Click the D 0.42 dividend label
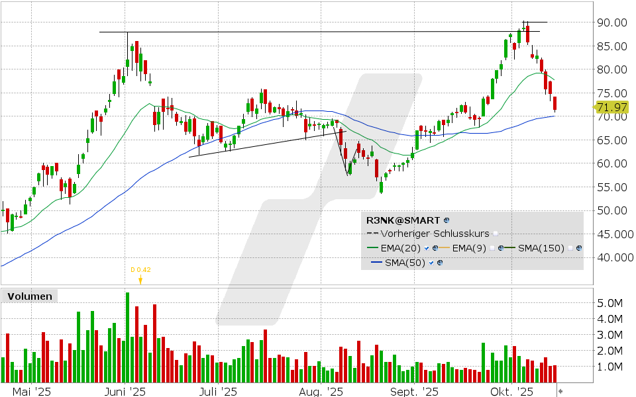 (x=140, y=269)
